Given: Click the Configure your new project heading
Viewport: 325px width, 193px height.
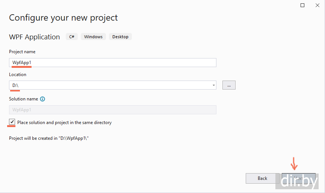Looking at the screenshot, I should tap(63, 18).
